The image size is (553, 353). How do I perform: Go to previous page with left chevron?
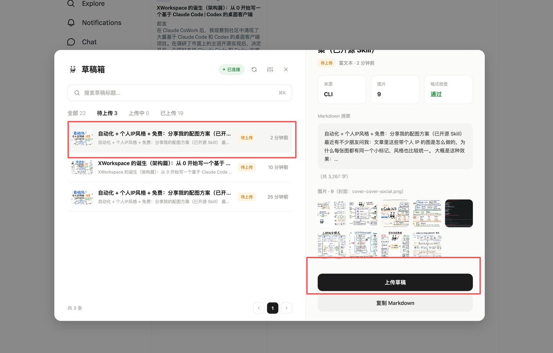click(x=259, y=308)
